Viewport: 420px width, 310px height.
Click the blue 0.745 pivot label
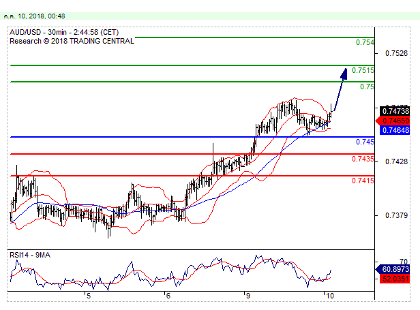tap(365, 142)
